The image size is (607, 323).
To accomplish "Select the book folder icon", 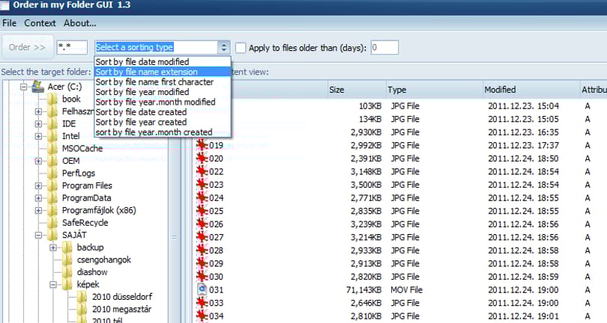I will click(52, 99).
